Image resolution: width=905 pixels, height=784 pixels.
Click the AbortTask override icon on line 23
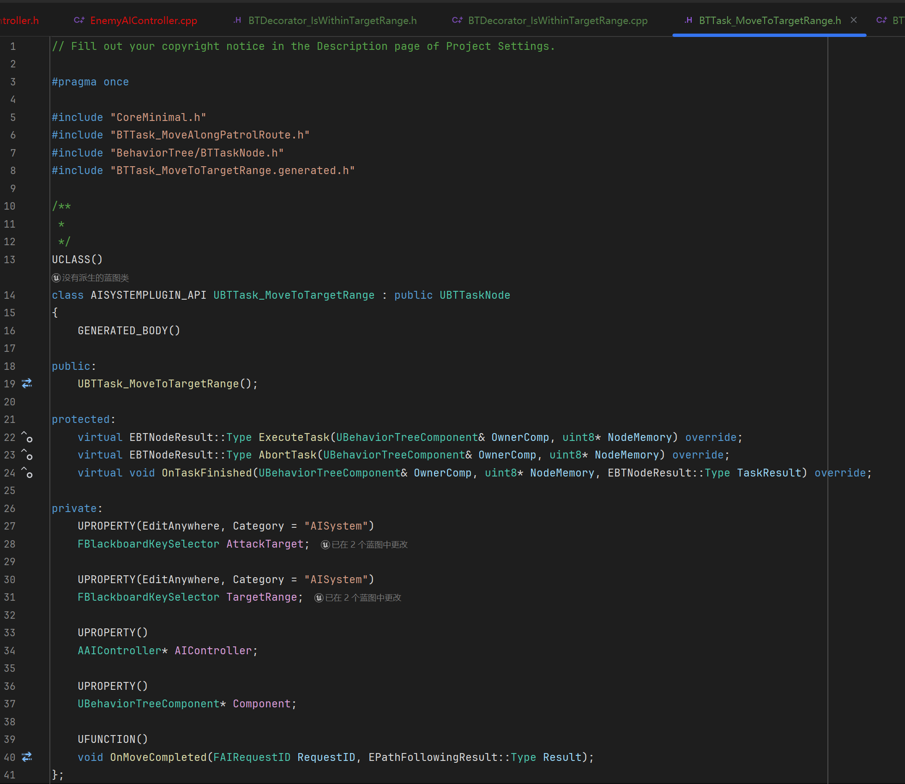coord(27,455)
